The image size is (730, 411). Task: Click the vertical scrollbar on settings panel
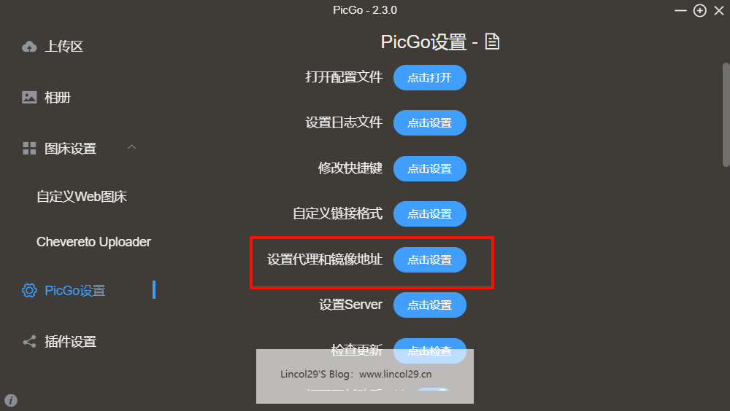[726, 114]
